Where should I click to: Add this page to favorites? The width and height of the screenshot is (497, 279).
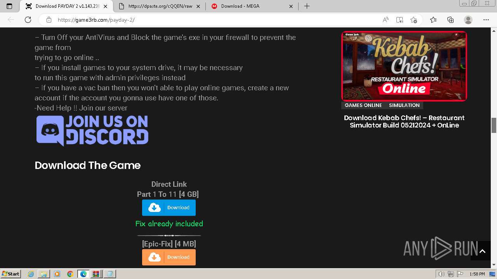pyautogui.click(x=414, y=20)
